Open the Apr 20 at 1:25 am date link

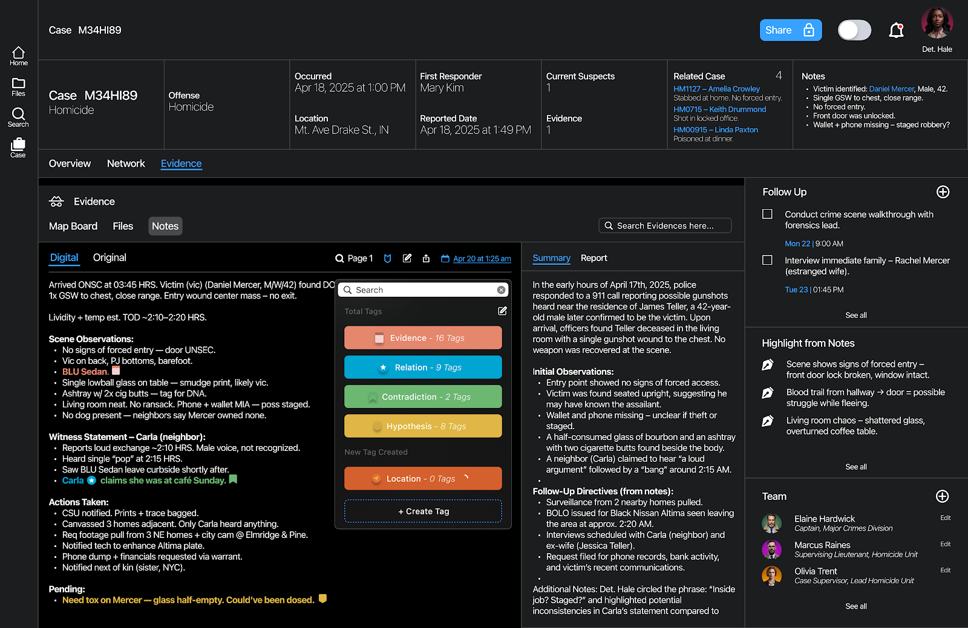click(482, 259)
